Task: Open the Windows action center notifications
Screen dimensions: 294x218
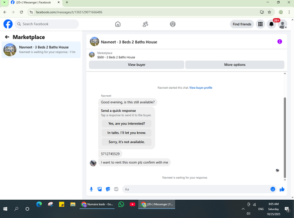Action: coord(288,209)
